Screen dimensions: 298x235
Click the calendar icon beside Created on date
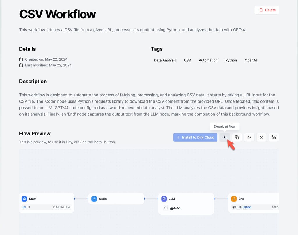(21, 59)
